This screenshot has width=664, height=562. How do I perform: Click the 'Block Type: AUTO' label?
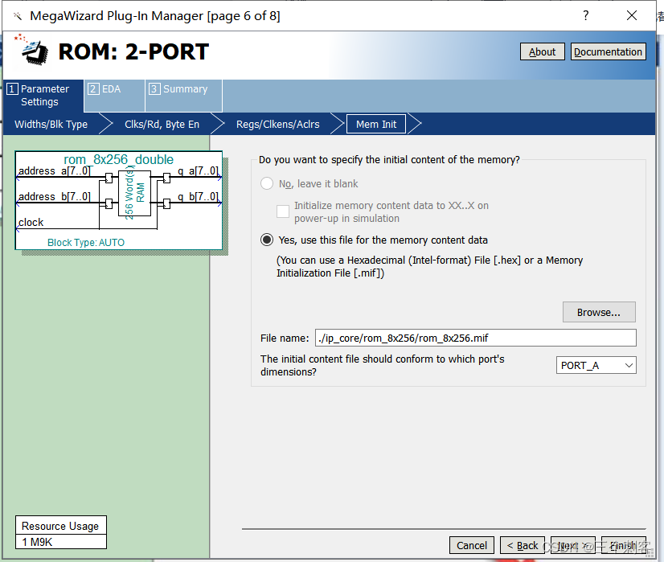pyautogui.click(x=86, y=243)
